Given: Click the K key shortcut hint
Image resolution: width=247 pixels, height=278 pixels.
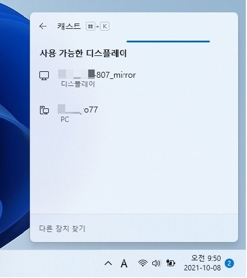Looking at the screenshot, I should click(105, 27).
